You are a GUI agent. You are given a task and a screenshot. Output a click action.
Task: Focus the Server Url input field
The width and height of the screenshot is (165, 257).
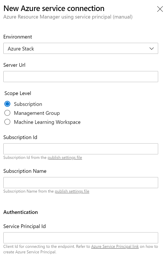(81, 77)
